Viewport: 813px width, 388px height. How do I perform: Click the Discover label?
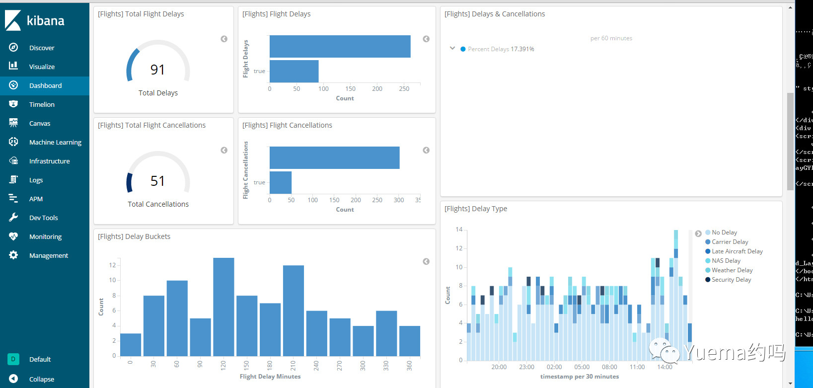(42, 48)
